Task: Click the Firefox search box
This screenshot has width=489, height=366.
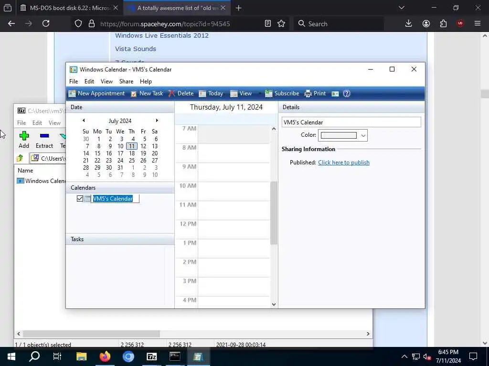Action: [x=339, y=24]
